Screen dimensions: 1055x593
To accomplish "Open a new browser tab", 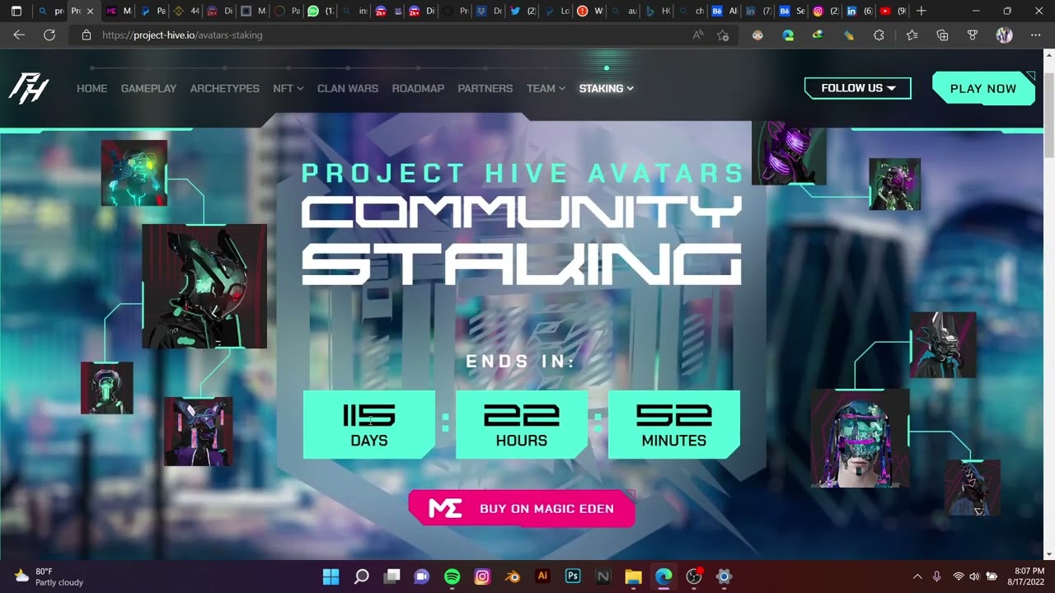I will 921,12.
